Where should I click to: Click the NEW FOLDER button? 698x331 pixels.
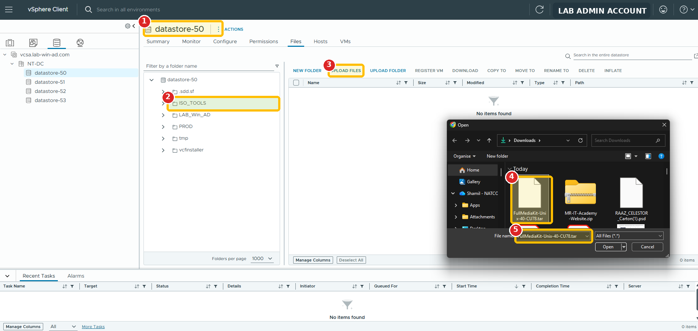pos(307,71)
